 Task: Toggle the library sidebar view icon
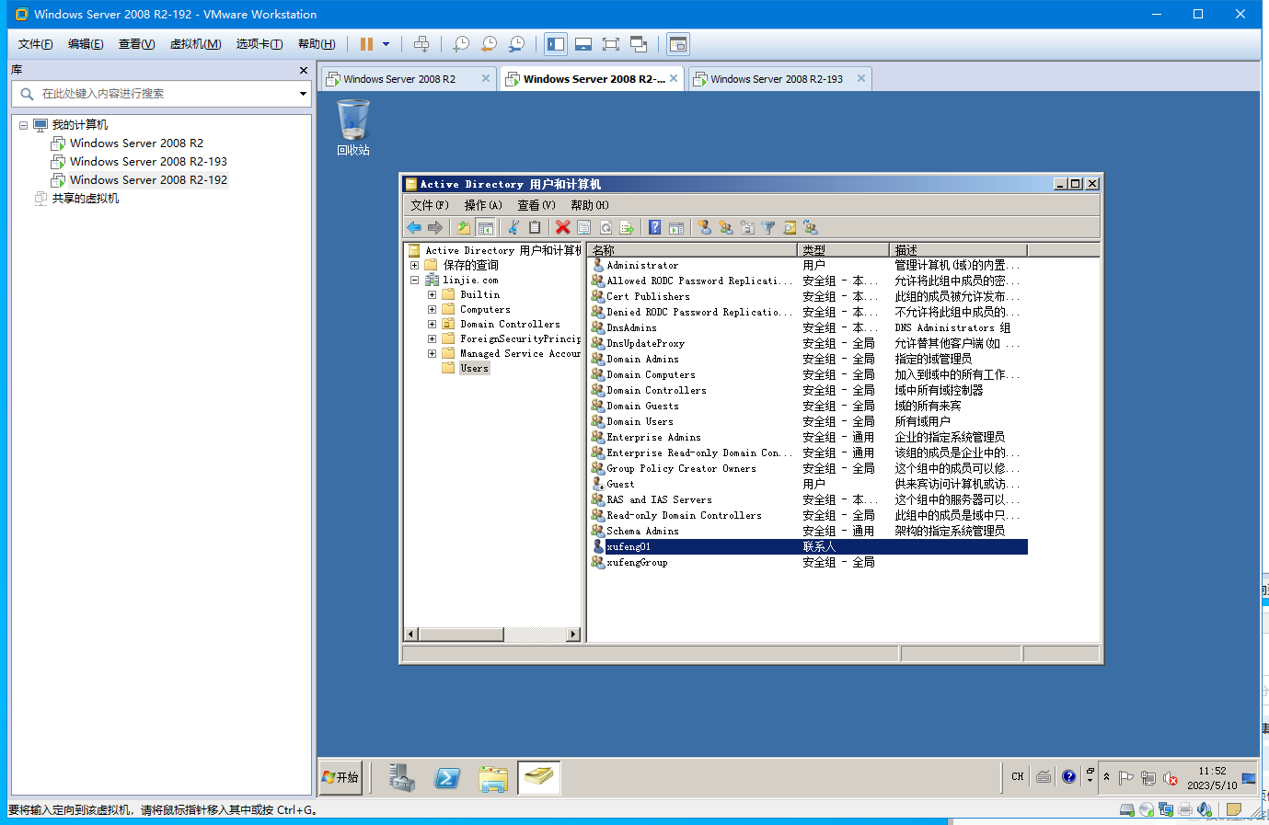pos(556,44)
